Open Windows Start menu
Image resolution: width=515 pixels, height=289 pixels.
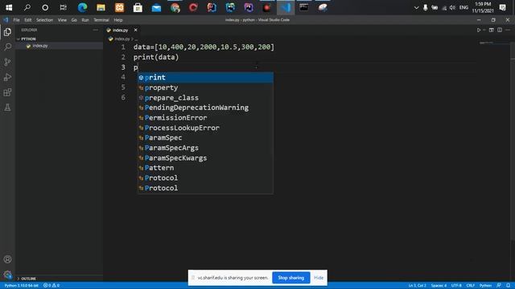tap(9, 7)
